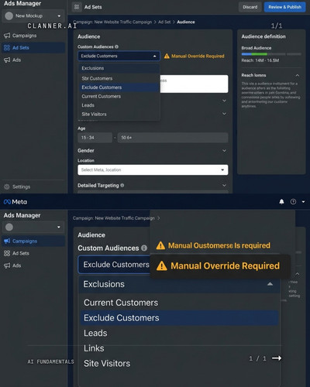Go to selected Campaigns in Meta-header sidebar
Viewport: 310px width, 387px height.
(x=33, y=241)
